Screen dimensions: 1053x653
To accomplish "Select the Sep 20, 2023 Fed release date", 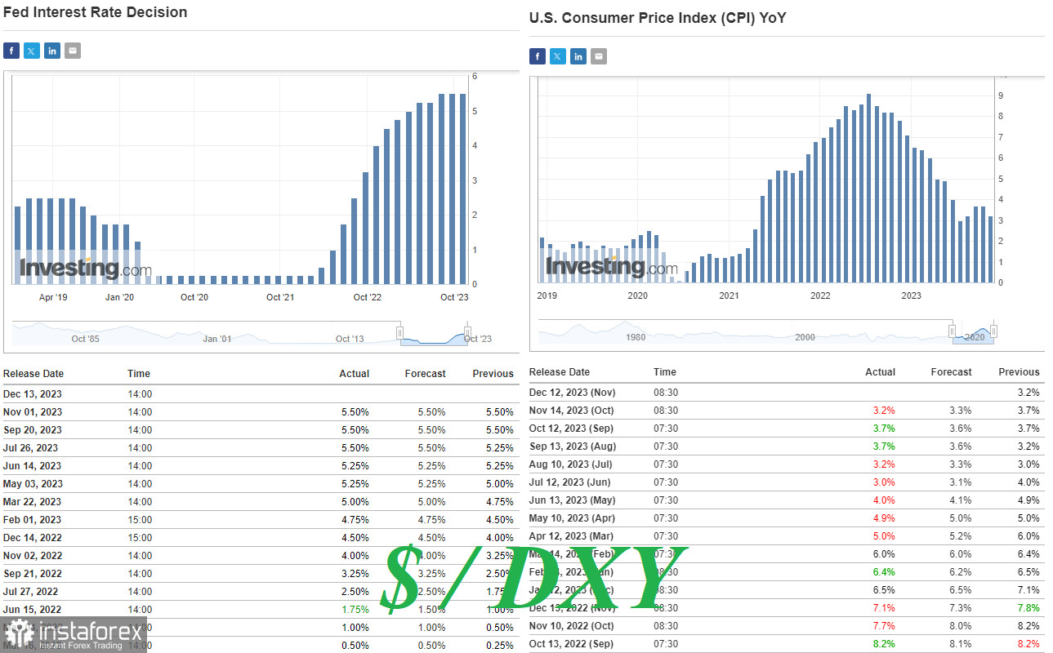I will coord(32,430).
